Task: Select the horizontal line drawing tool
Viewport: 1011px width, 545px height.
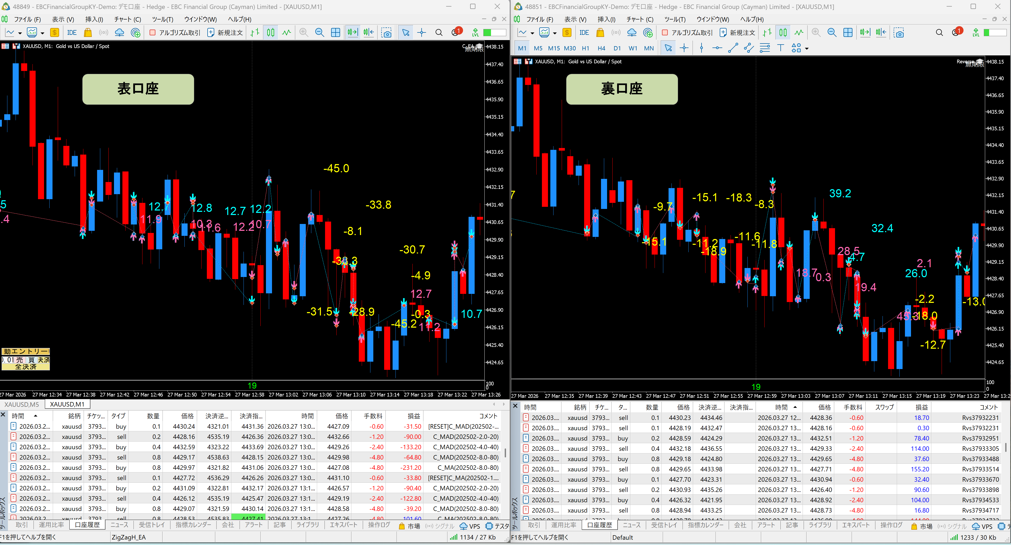Action: [x=717, y=48]
